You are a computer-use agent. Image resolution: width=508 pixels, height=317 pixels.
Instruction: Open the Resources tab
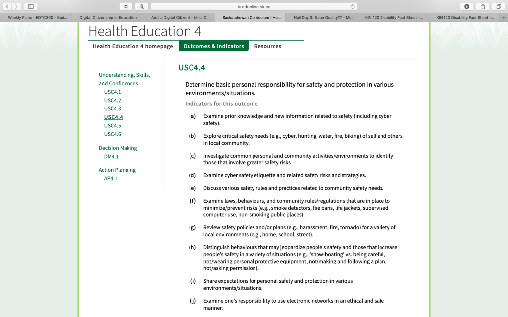tap(267, 46)
